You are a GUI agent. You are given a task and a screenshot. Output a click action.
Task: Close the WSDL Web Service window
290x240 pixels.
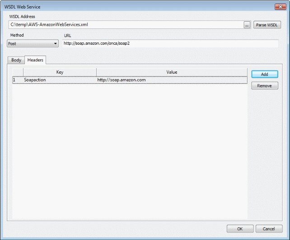281,7
